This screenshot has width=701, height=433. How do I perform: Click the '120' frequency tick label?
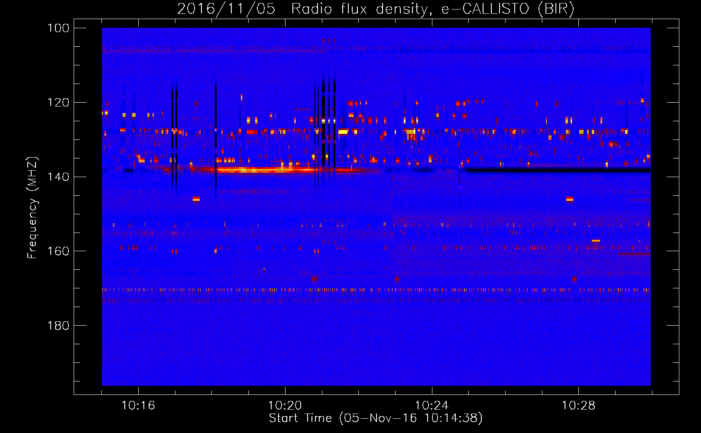(58, 103)
